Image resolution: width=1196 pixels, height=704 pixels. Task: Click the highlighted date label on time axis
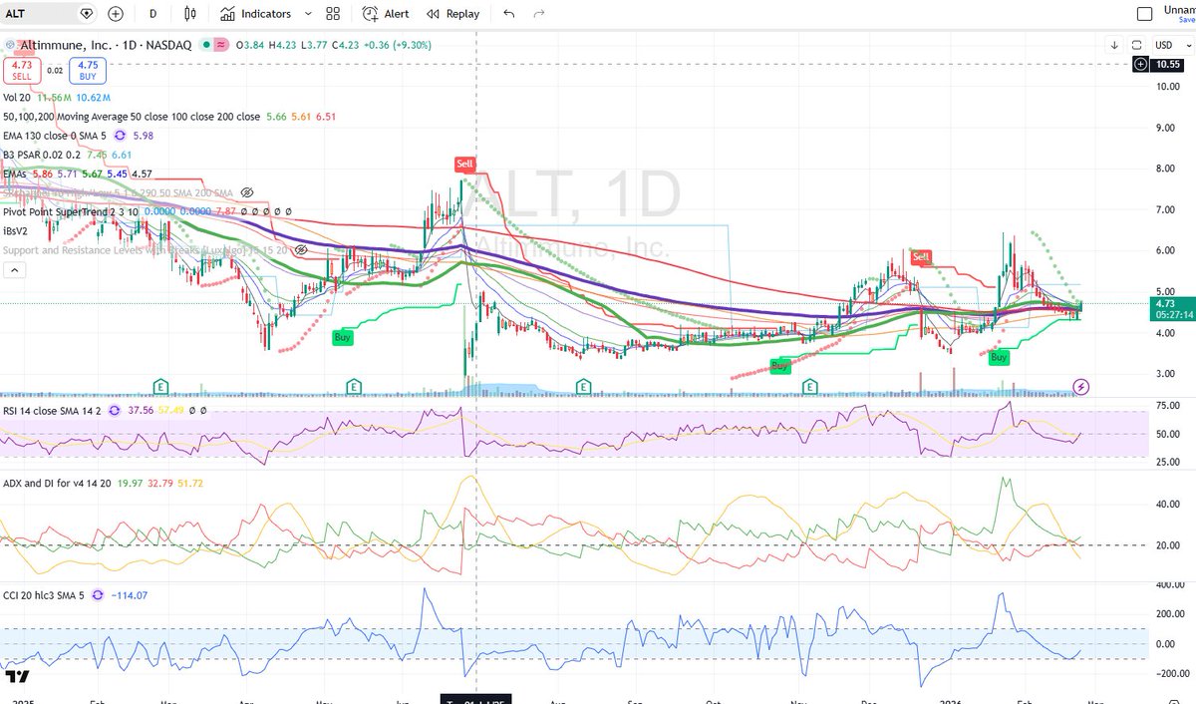click(476, 698)
